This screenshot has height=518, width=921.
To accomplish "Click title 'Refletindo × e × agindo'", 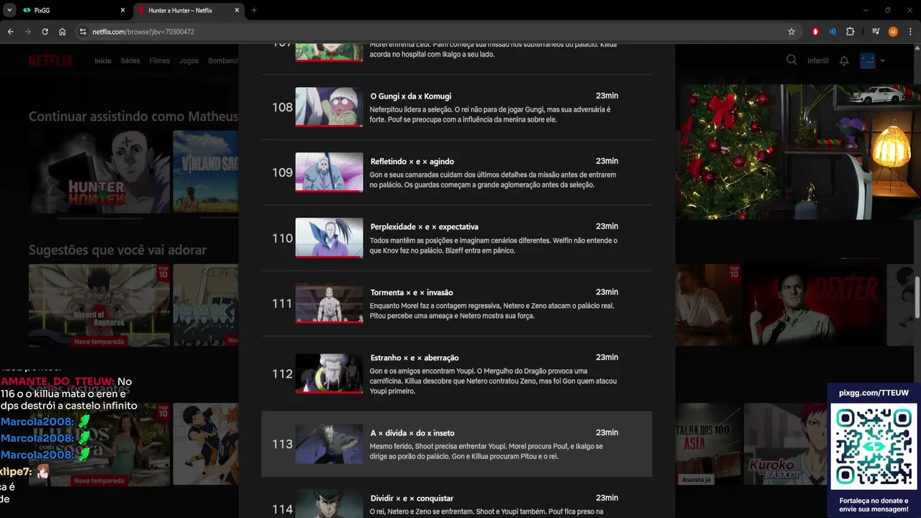I will (412, 162).
